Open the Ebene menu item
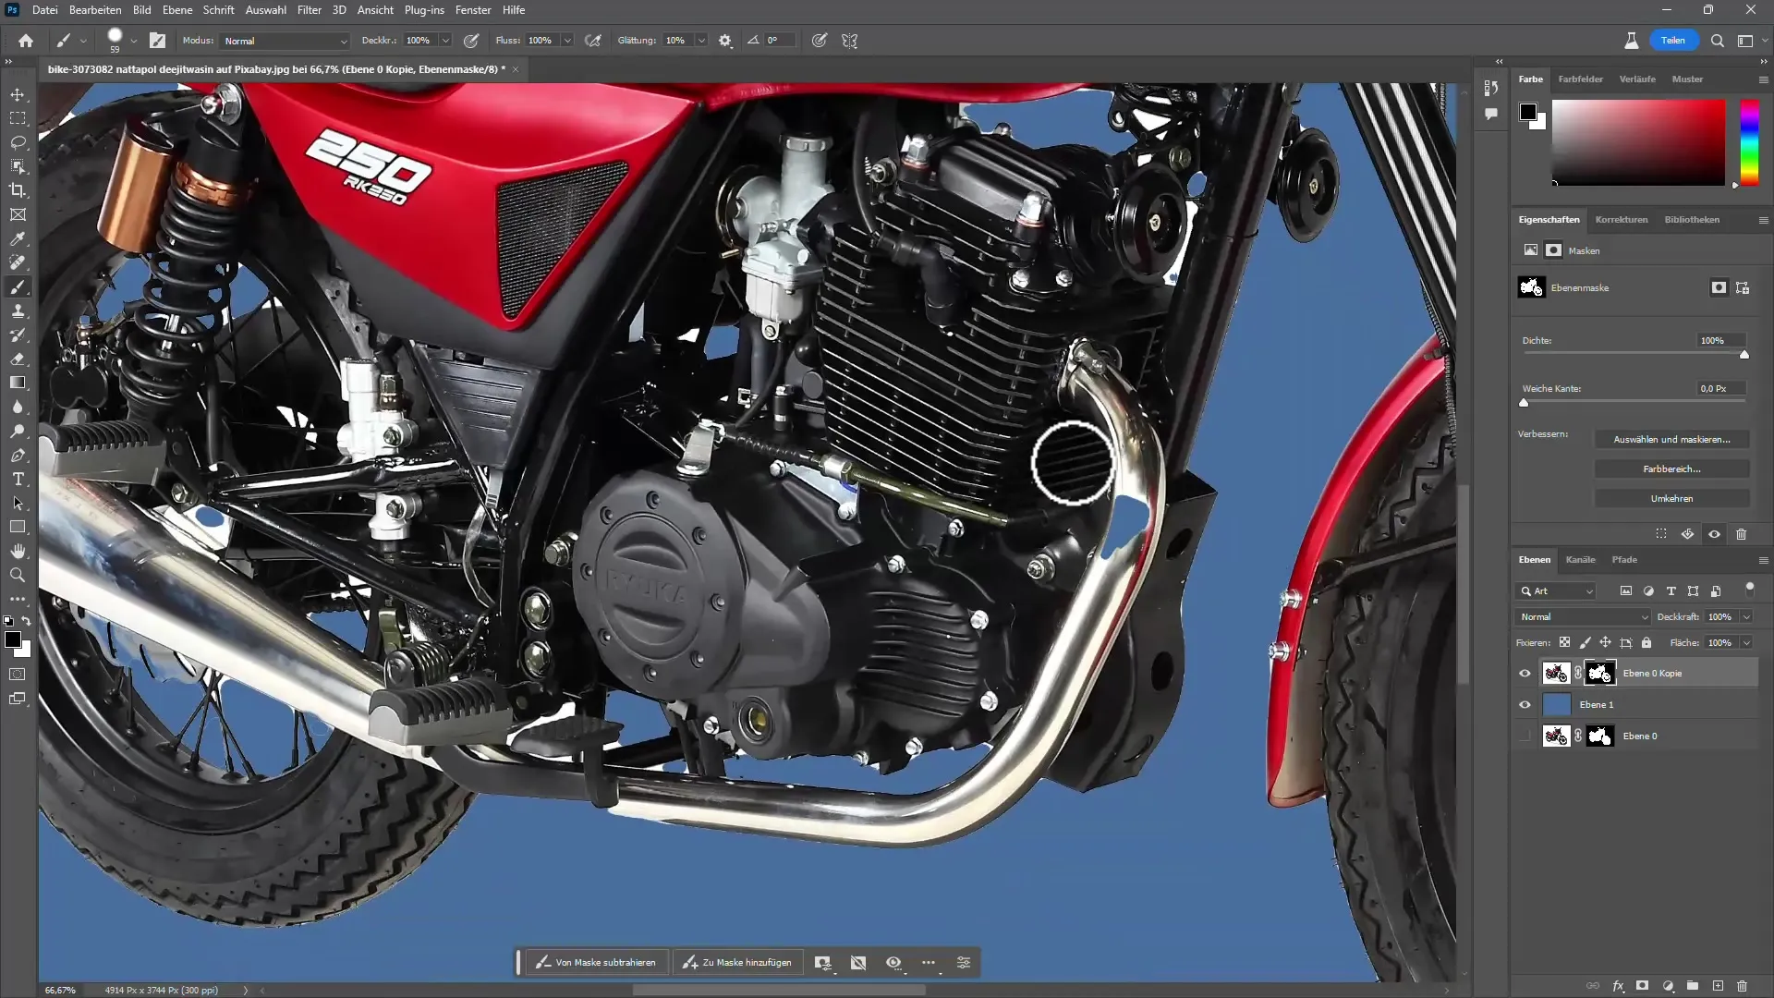This screenshot has width=1774, height=998. click(x=176, y=10)
